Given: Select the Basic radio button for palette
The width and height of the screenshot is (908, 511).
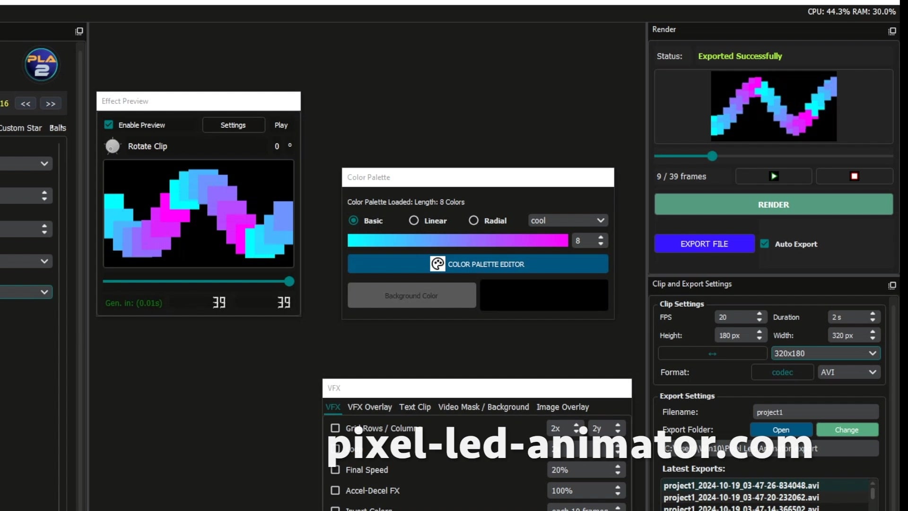Looking at the screenshot, I should coord(353,220).
